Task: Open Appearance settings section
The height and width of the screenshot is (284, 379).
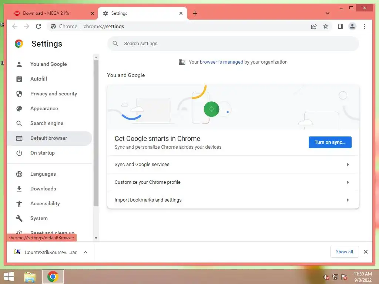Action: (49, 108)
